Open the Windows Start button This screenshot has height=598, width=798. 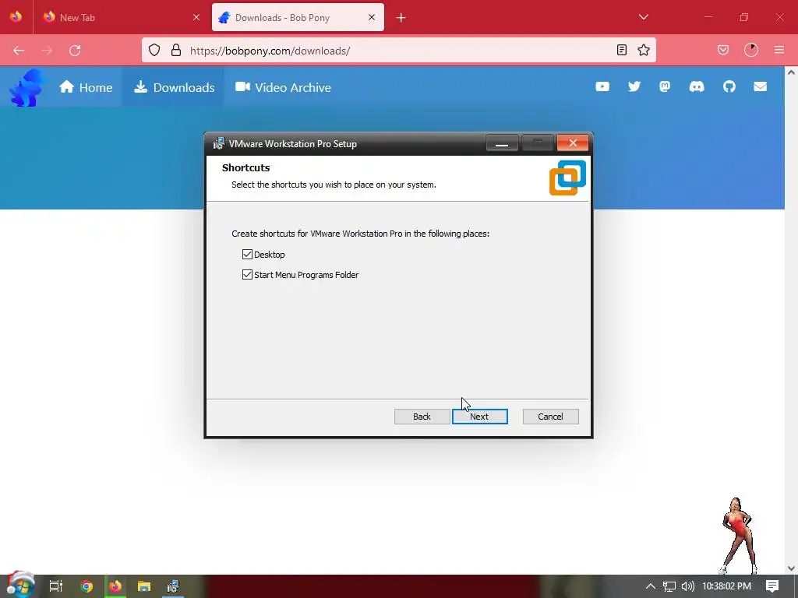(21, 586)
